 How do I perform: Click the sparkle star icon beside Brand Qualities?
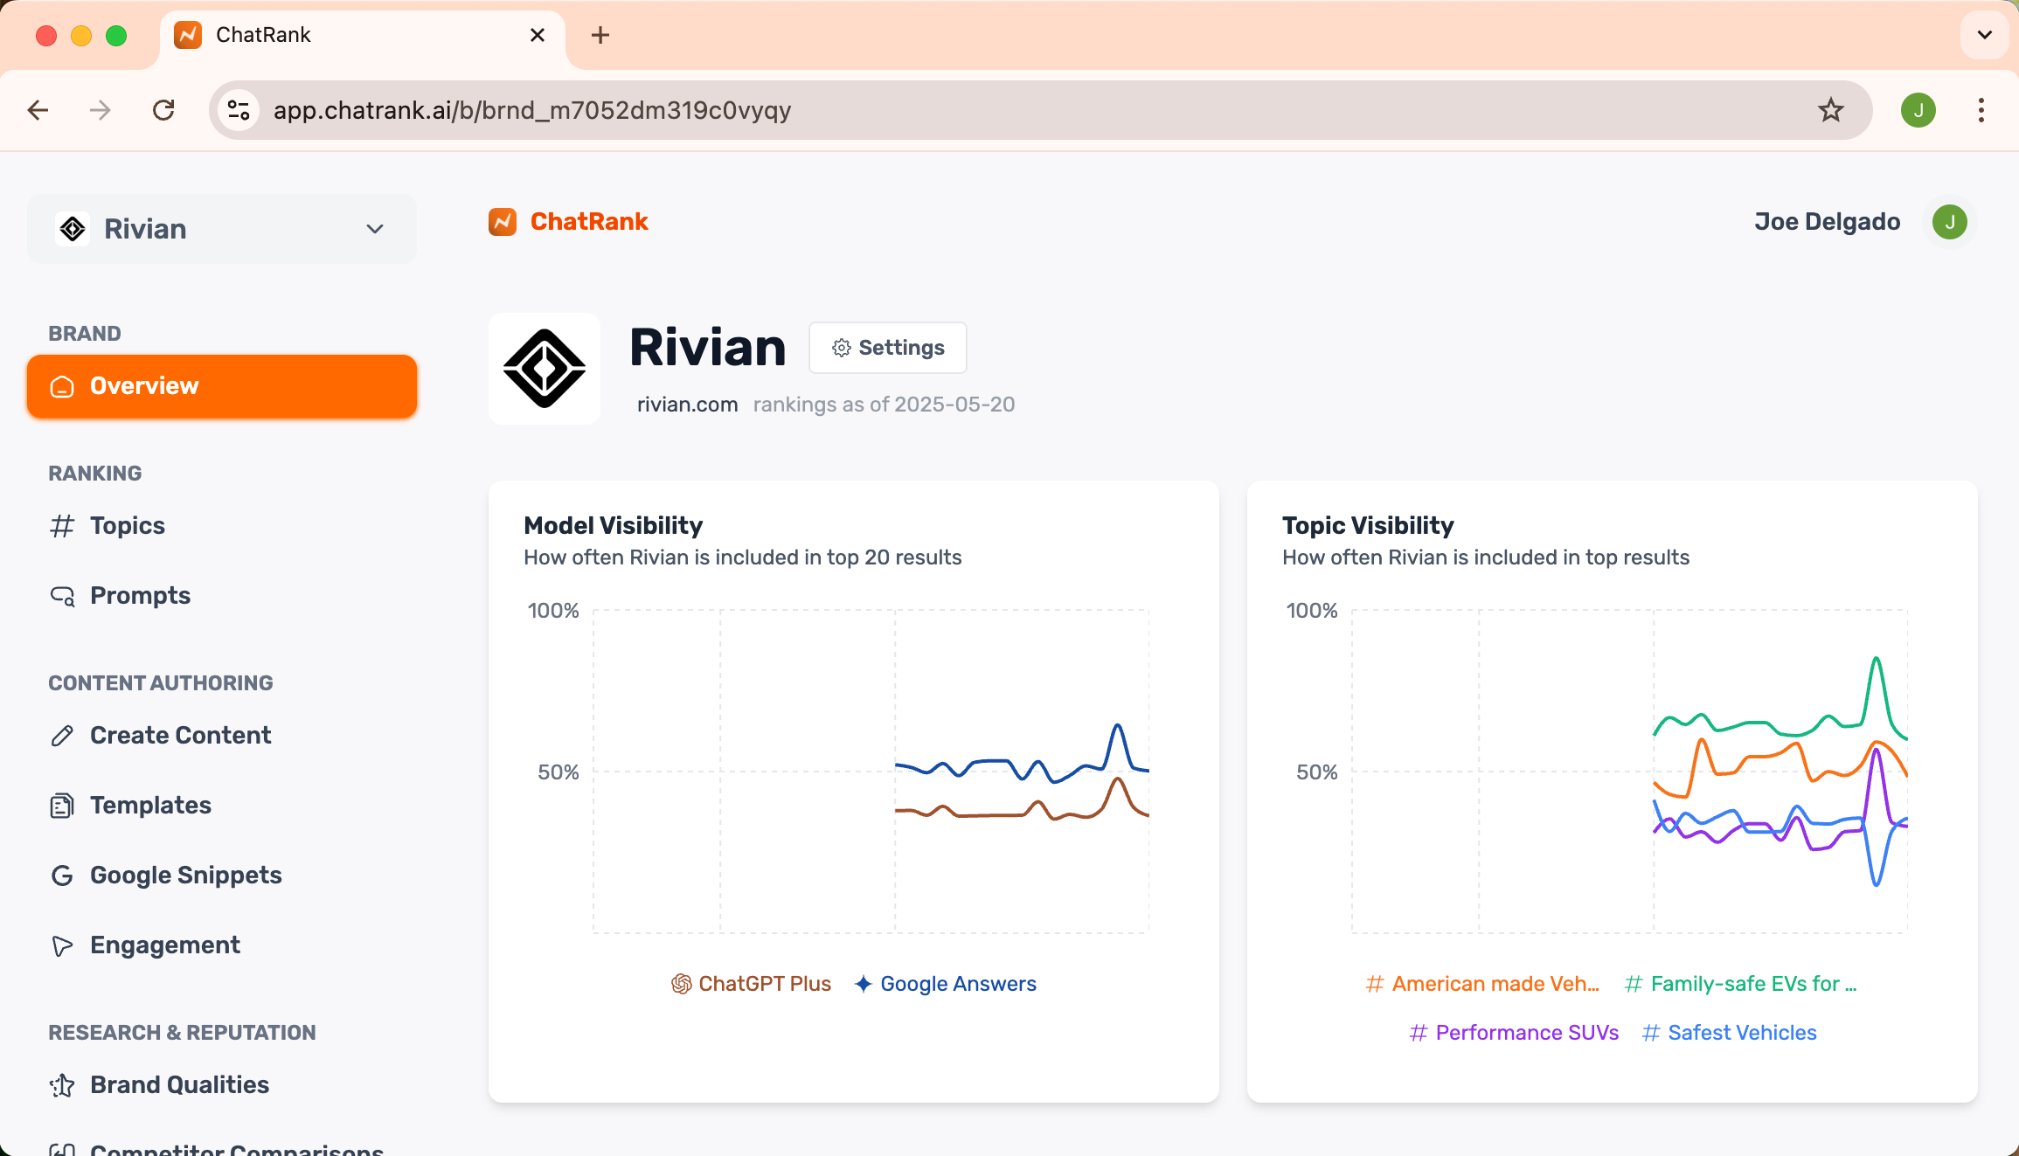click(x=62, y=1085)
